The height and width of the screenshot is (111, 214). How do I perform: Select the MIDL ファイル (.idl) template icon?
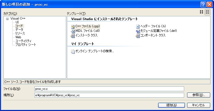click(73, 31)
